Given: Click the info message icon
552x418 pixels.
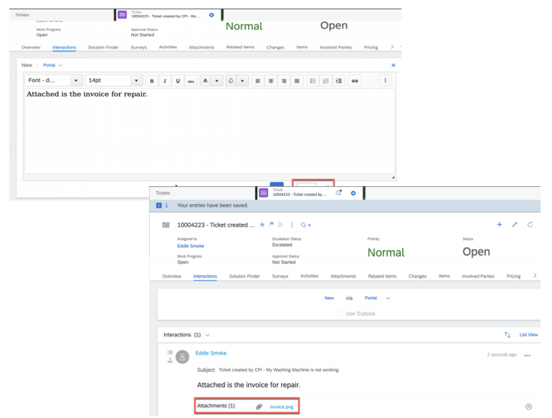Looking at the screenshot, I should (158, 205).
